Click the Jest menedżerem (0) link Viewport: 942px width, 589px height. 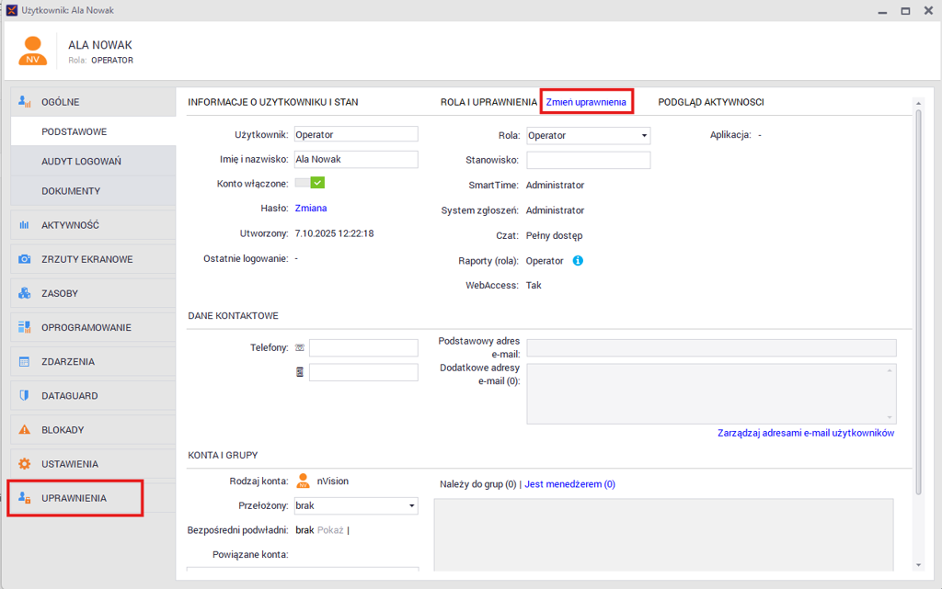pos(569,484)
